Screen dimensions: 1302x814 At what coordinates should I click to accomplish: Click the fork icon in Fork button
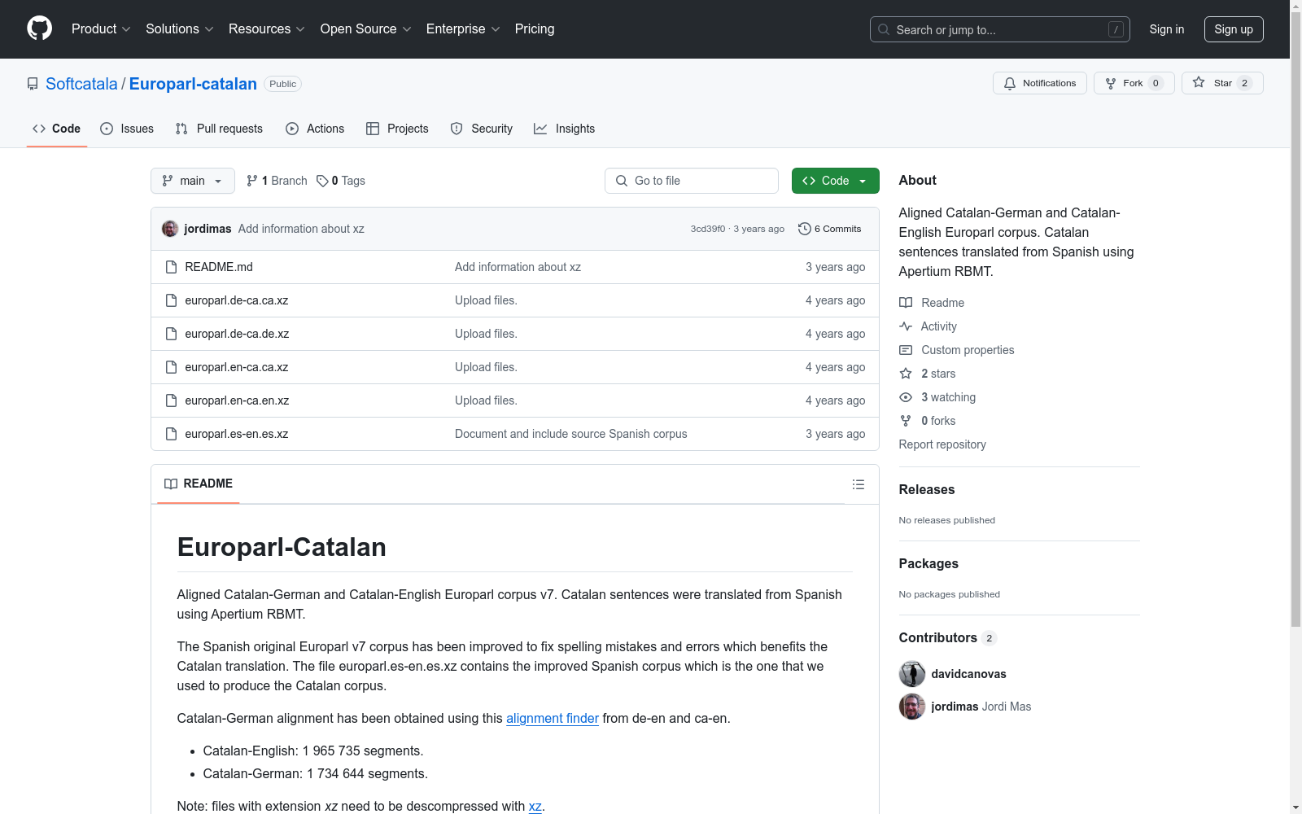coord(1111,83)
